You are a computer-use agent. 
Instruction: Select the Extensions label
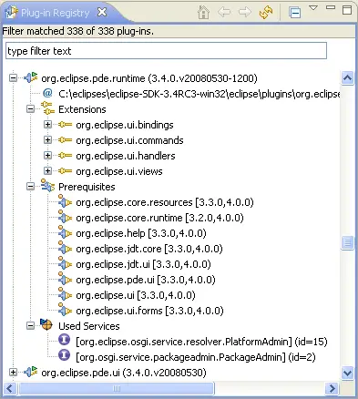click(82, 109)
